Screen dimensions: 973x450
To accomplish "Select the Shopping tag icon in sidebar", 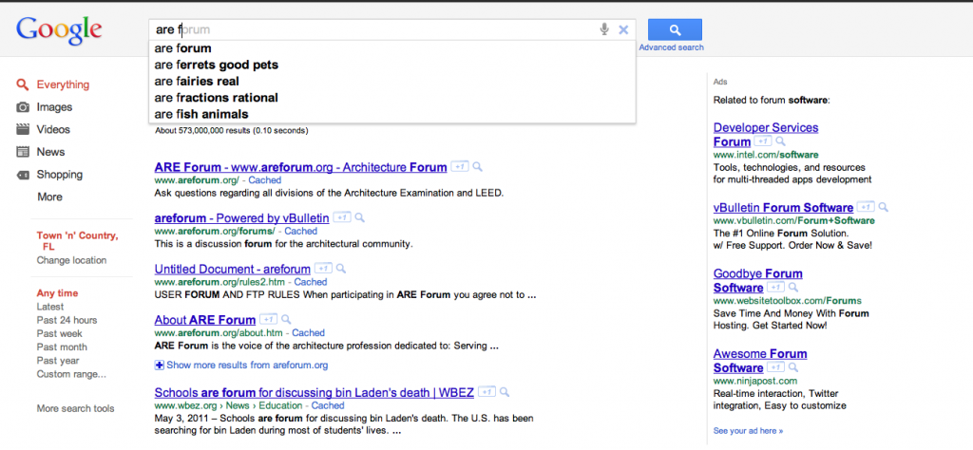I will point(23,175).
